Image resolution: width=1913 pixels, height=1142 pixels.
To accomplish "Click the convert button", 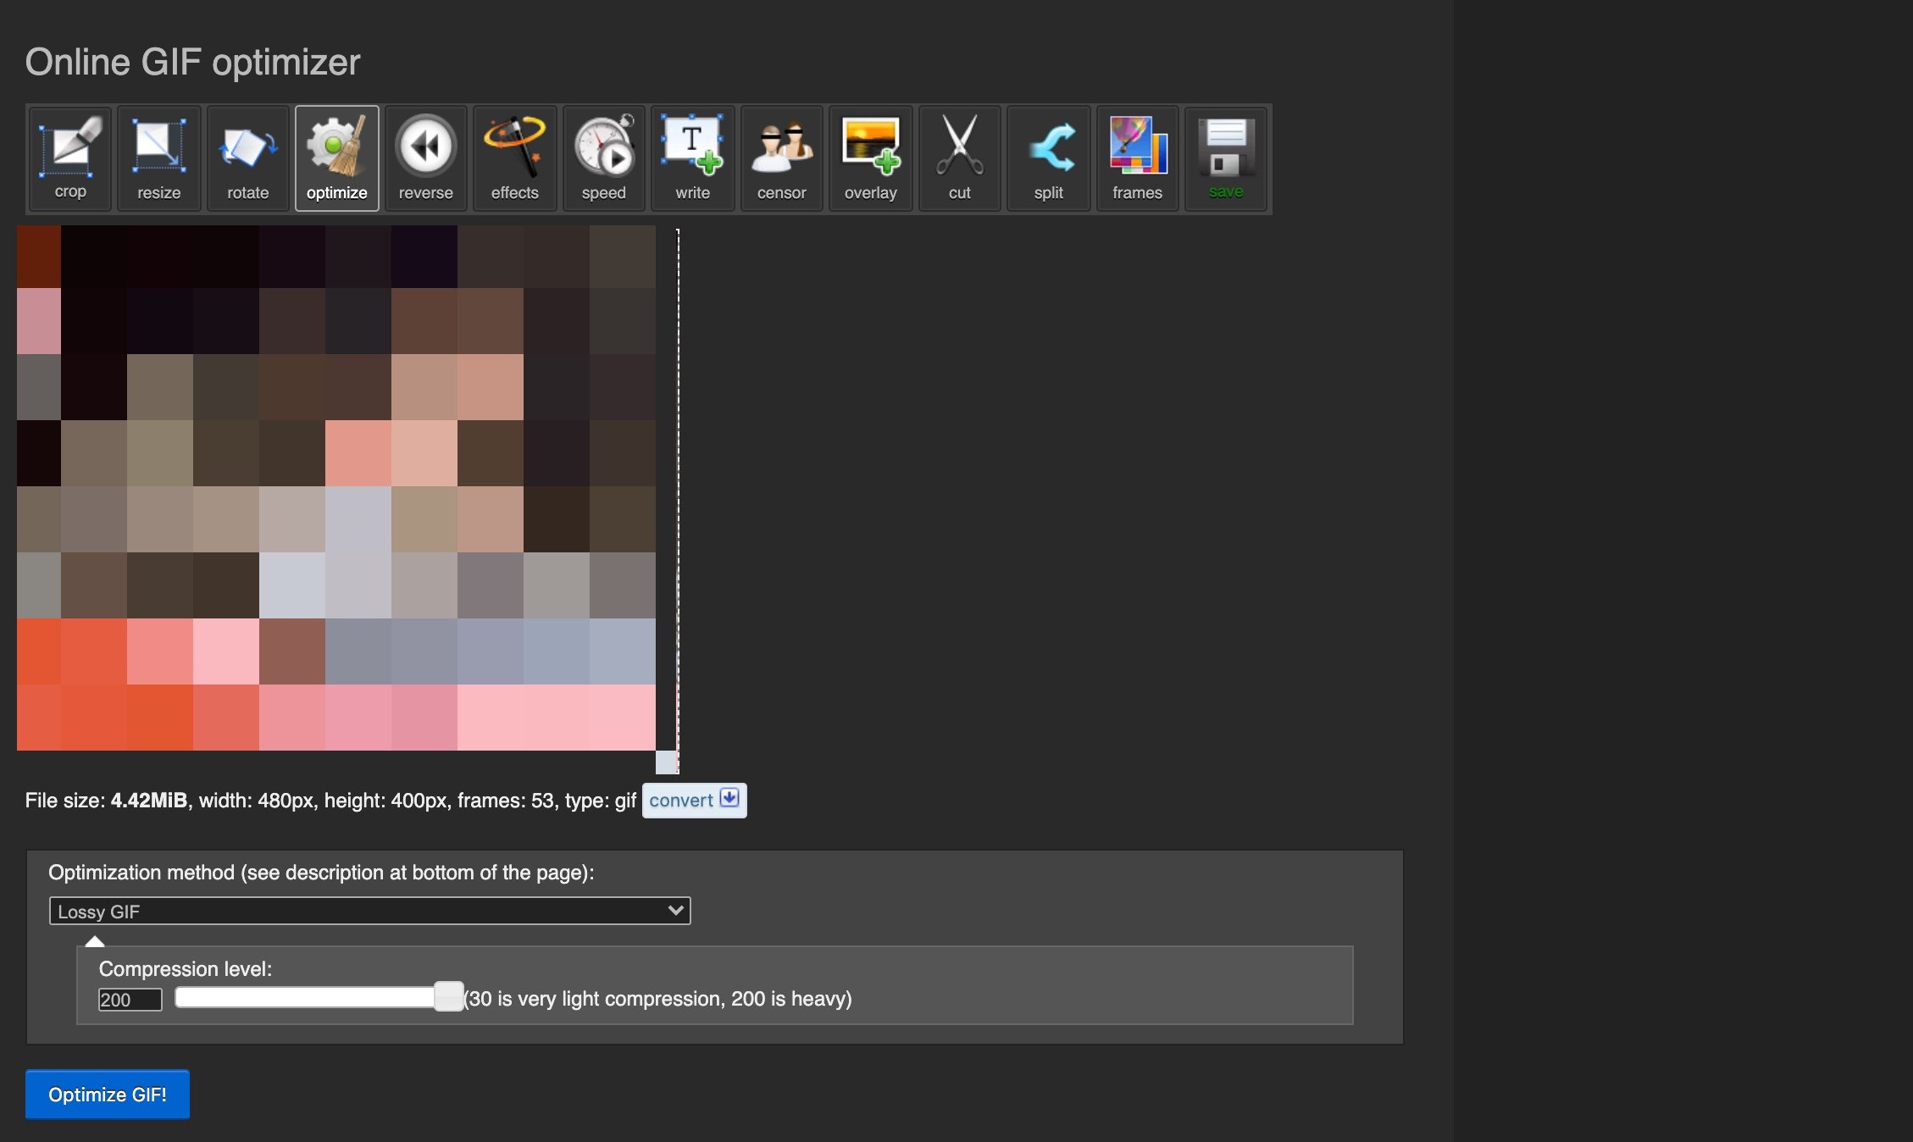I will pyautogui.click(x=694, y=801).
